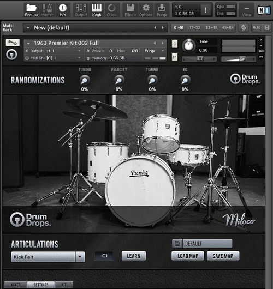
Task: Toggle instrument aux sends display
Action: (x=261, y=51)
